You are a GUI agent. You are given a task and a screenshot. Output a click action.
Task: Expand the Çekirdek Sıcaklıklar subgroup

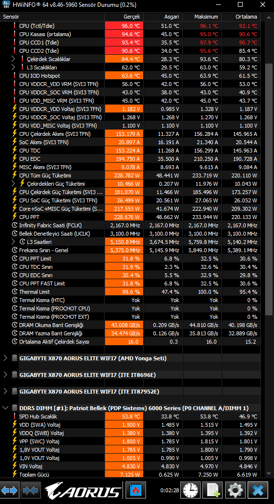click(13, 59)
